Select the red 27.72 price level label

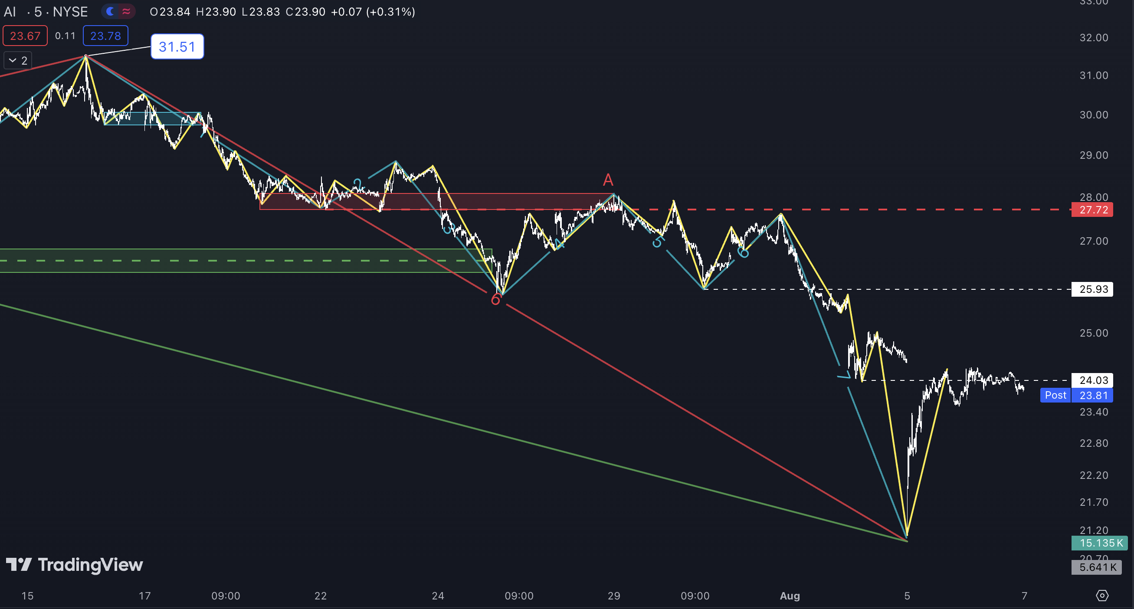coord(1093,210)
